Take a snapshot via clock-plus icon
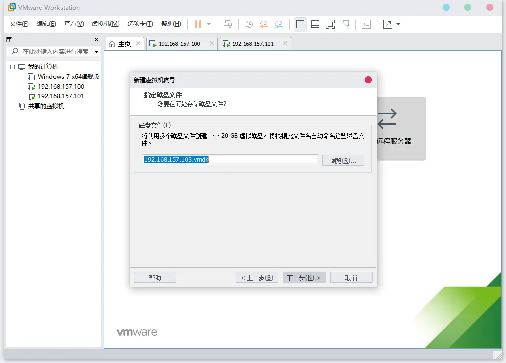This screenshot has width=506, height=363. [x=249, y=24]
